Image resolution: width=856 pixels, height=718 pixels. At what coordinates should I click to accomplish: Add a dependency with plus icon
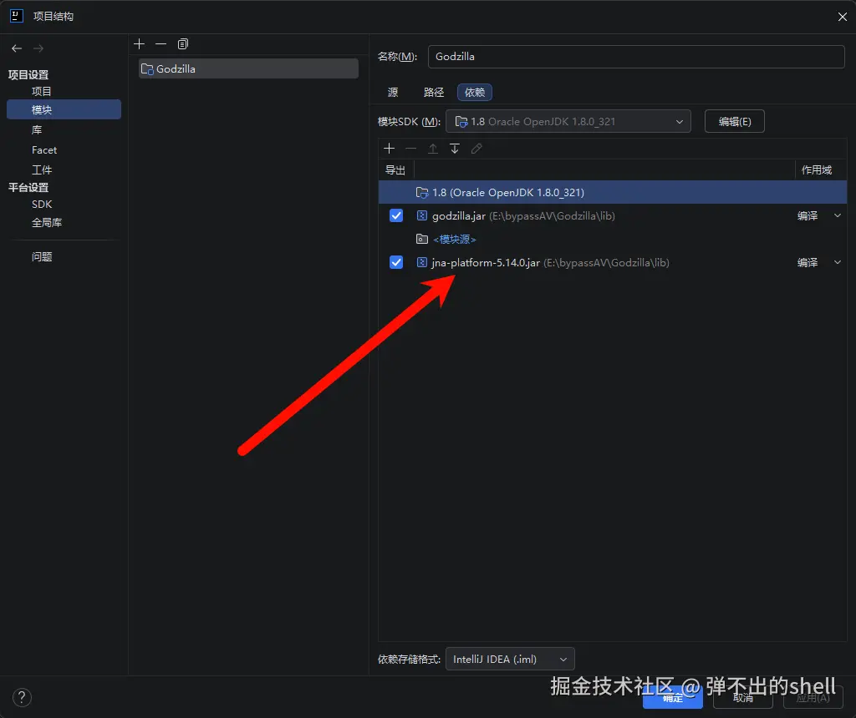(390, 149)
